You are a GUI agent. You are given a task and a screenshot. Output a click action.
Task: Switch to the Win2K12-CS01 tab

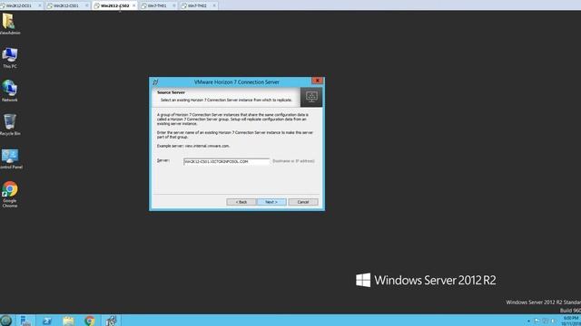pos(66,5)
